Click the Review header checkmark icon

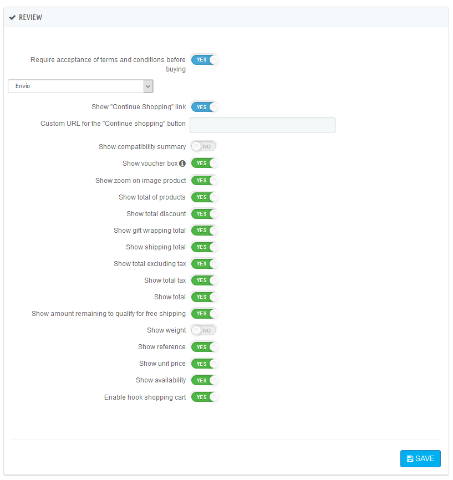coord(12,18)
